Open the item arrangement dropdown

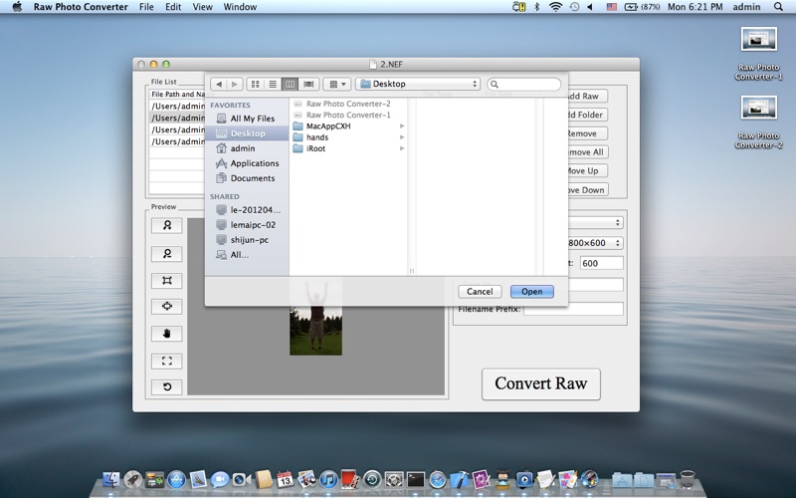337,84
